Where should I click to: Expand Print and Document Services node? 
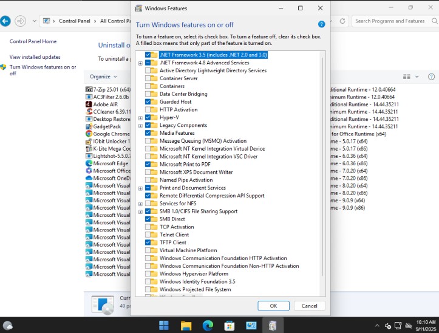pos(140,188)
